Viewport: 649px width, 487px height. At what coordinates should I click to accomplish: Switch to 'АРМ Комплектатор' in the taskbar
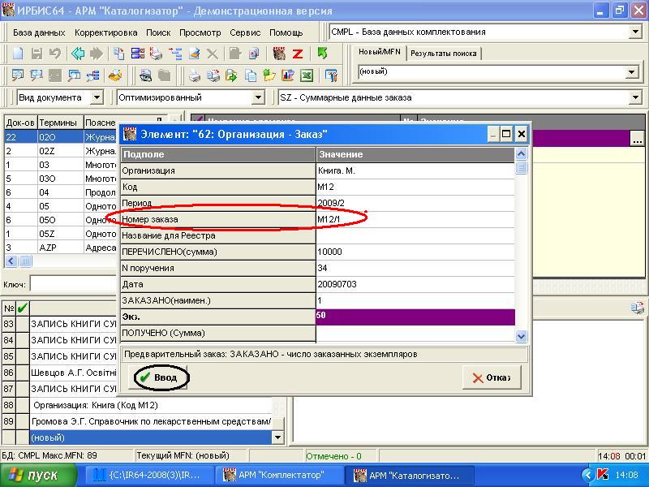277,475
